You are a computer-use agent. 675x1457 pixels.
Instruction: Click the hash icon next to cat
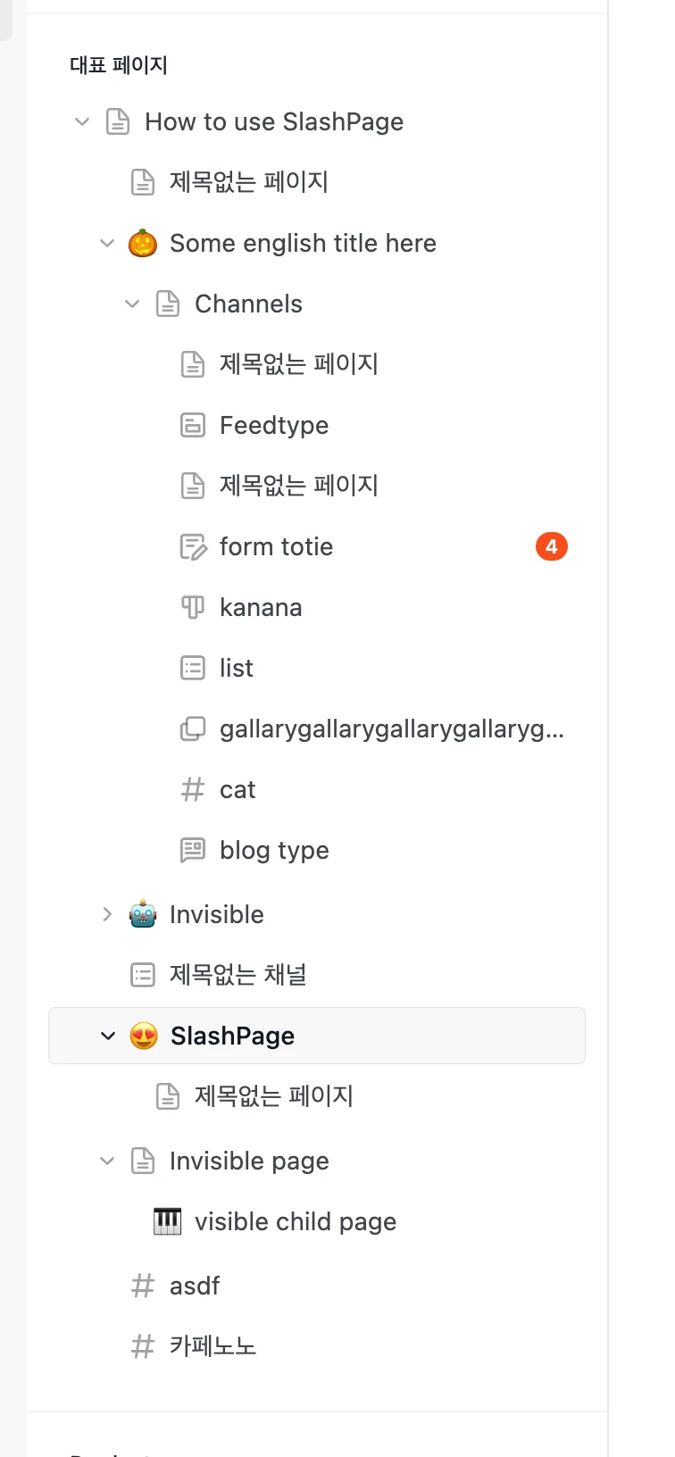point(193,789)
